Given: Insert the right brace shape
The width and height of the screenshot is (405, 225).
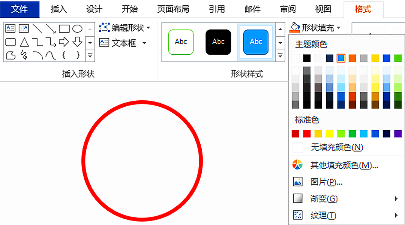Looking at the screenshot, I should [x=78, y=55].
